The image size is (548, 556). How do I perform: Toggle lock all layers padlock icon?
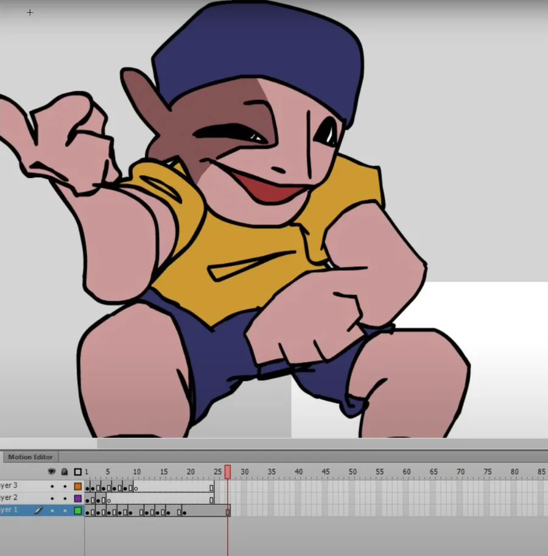point(65,471)
